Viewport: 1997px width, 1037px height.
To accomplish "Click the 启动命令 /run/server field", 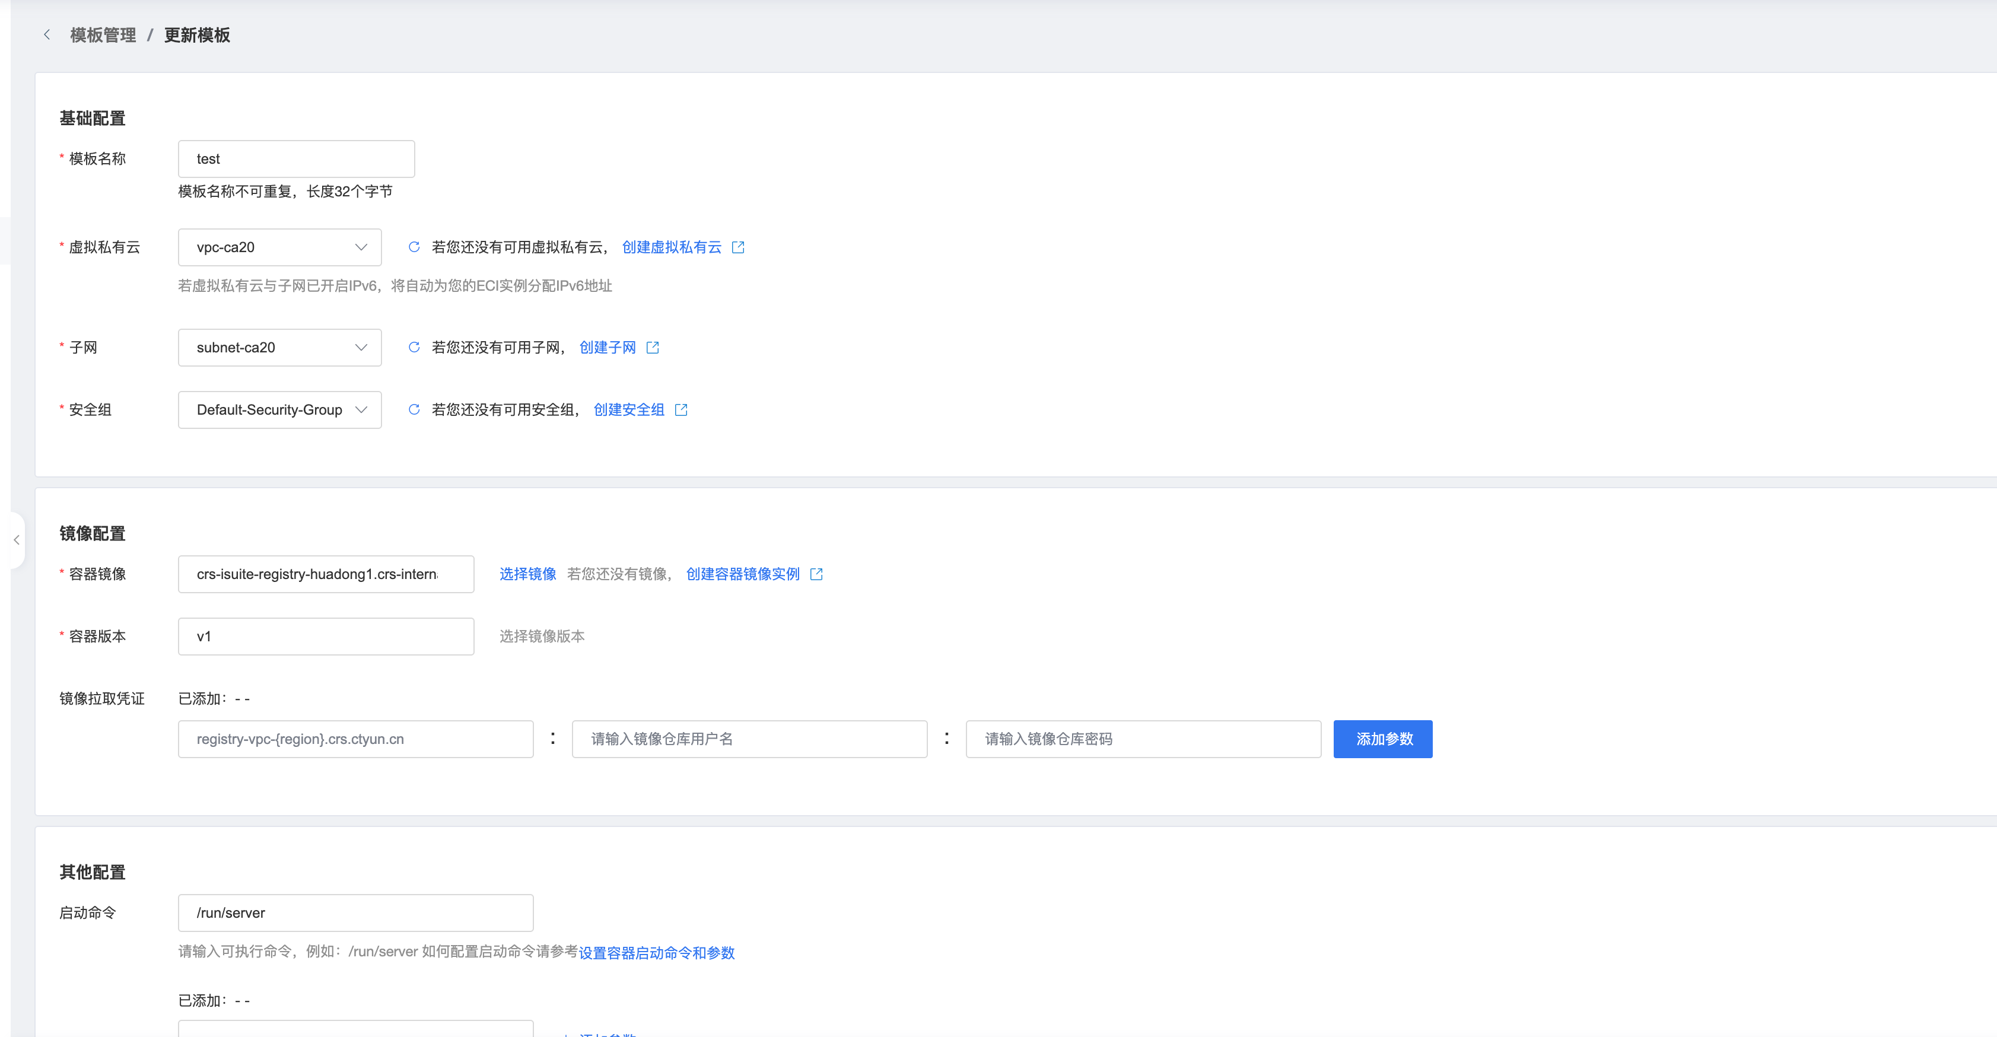I will 355,912.
